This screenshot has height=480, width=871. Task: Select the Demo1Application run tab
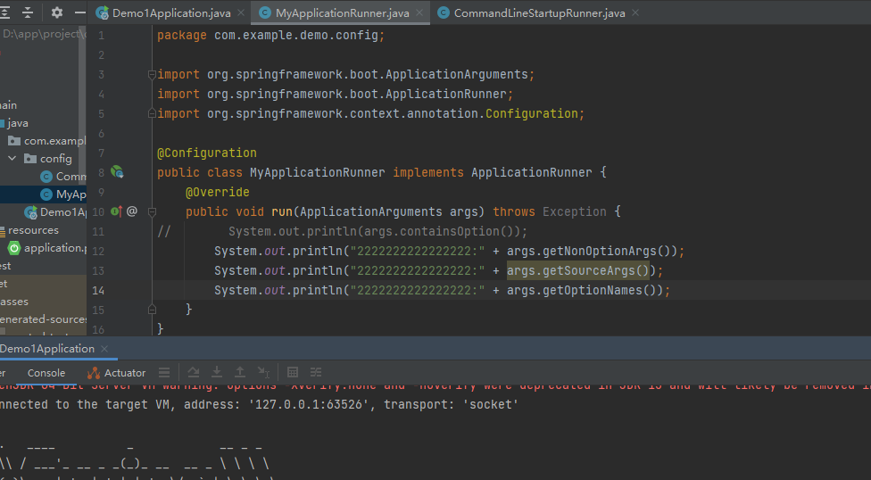46,349
